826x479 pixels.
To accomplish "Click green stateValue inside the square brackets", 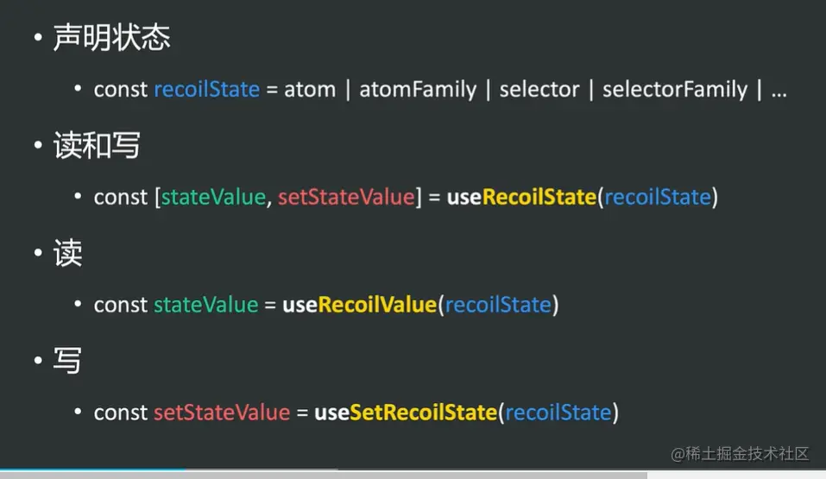I will (212, 197).
